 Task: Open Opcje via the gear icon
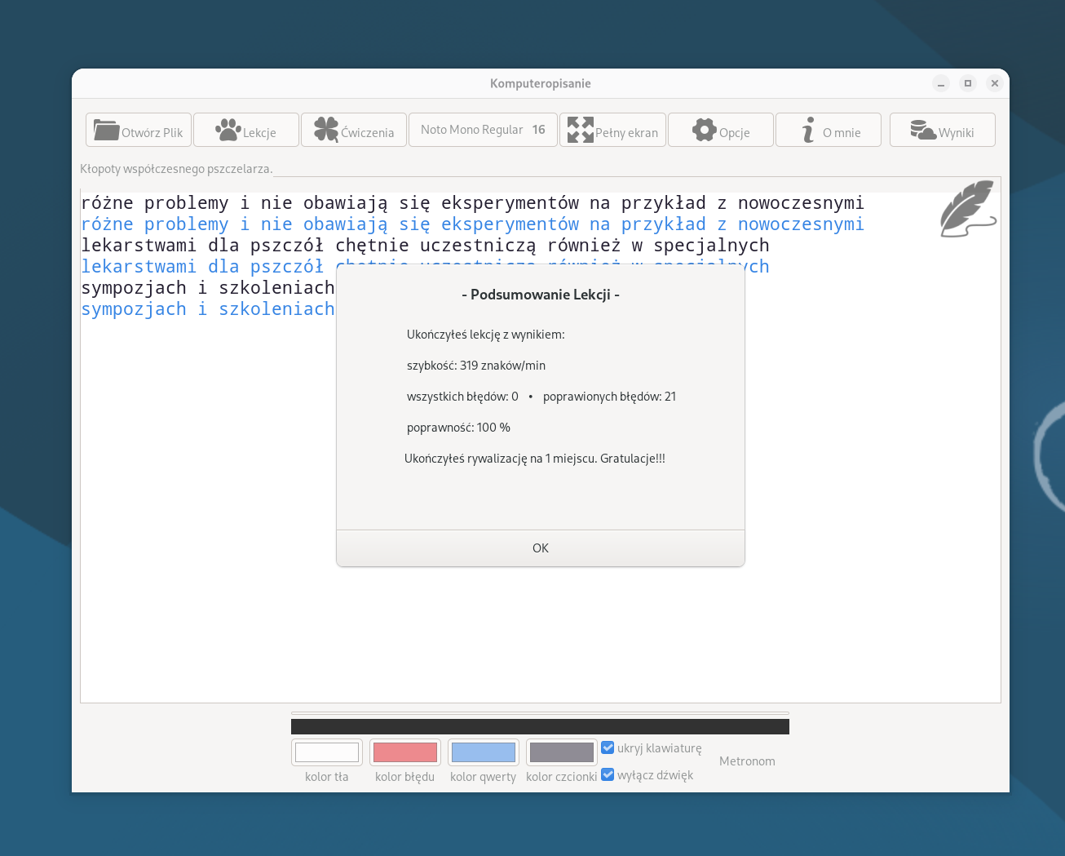pyautogui.click(x=705, y=130)
